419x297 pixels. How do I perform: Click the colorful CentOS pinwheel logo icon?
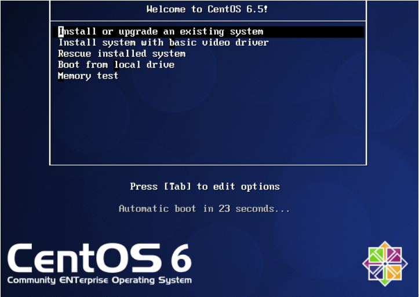tap(385, 263)
